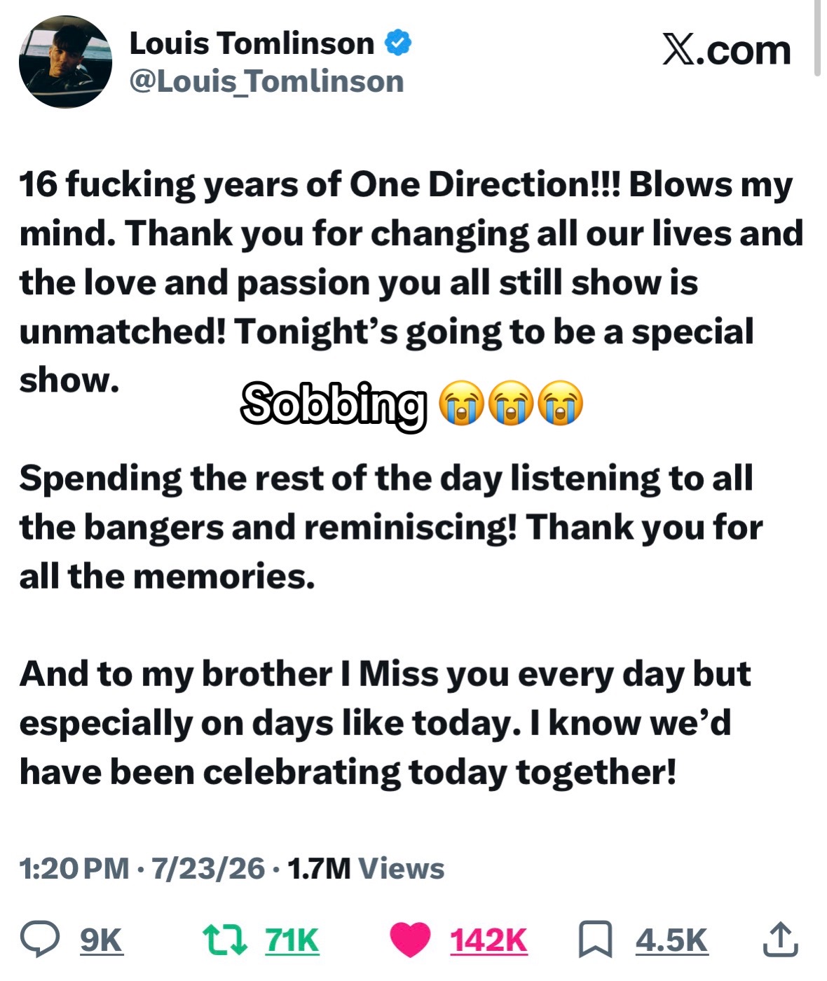Visit the @Louis_Tomlinson handle link
The width and height of the screenshot is (827, 981).
tap(266, 81)
